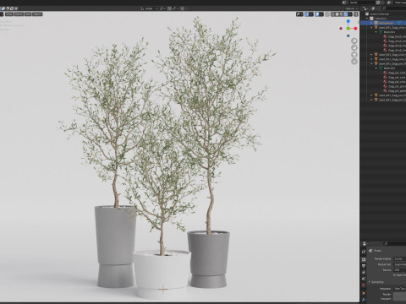Click the blue Z axis gizmo handle
Viewport: 406px width, 304px height.
[348, 21]
